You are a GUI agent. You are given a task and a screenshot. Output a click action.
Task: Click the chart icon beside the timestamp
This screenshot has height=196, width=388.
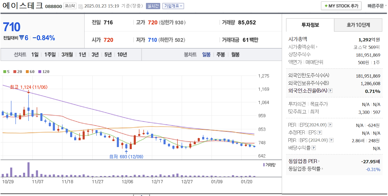80,6
